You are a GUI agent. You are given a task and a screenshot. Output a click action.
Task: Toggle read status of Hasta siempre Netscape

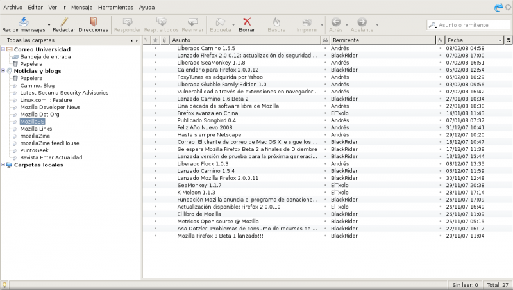(x=325, y=134)
